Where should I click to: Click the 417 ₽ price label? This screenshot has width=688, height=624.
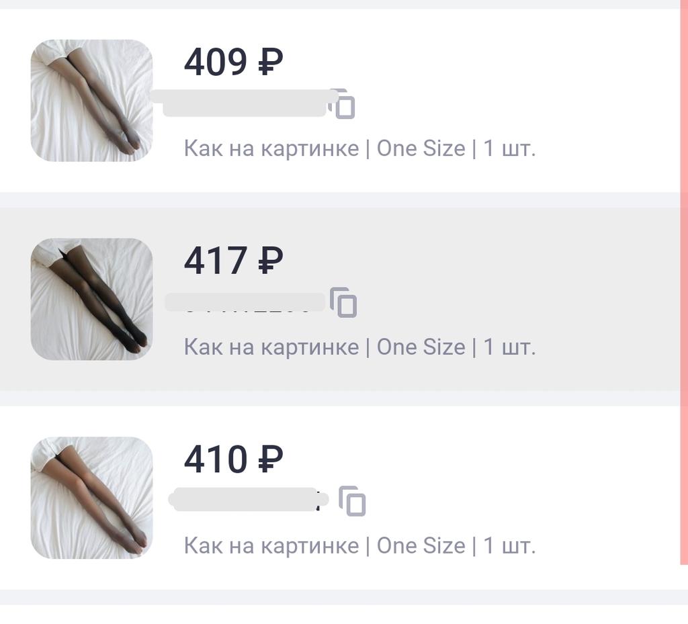click(233, 261)
